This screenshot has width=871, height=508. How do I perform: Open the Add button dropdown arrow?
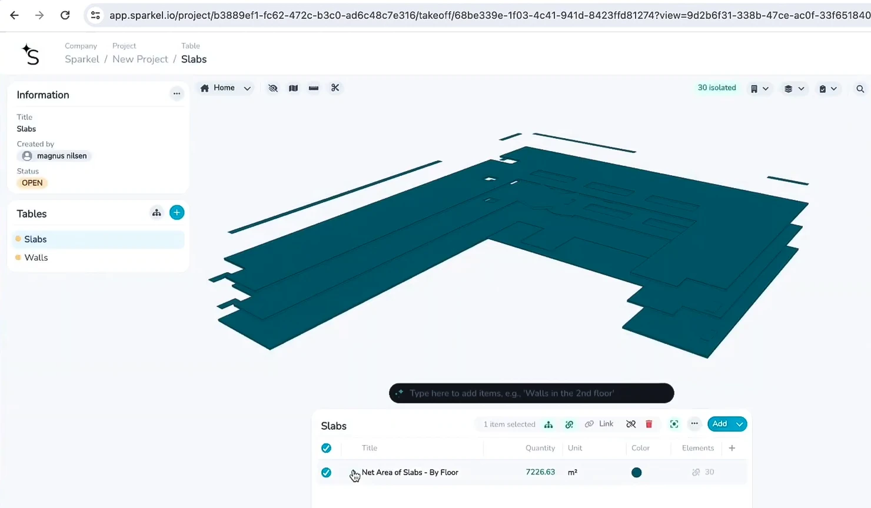click(x=739, y=424)
